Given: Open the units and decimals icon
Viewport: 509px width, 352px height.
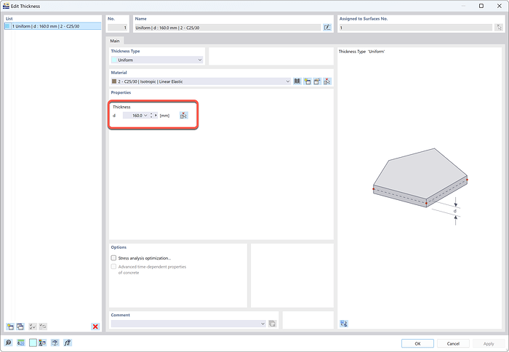Looking at the screenshot, I should (x=21, y=343).
